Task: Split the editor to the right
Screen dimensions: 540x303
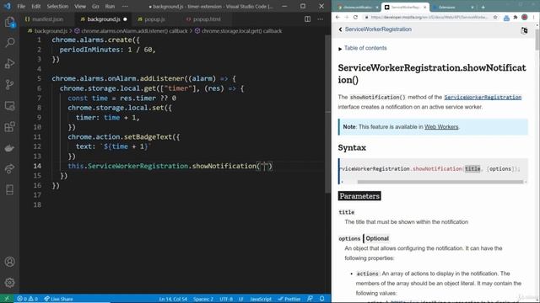Action: point(307,19)
